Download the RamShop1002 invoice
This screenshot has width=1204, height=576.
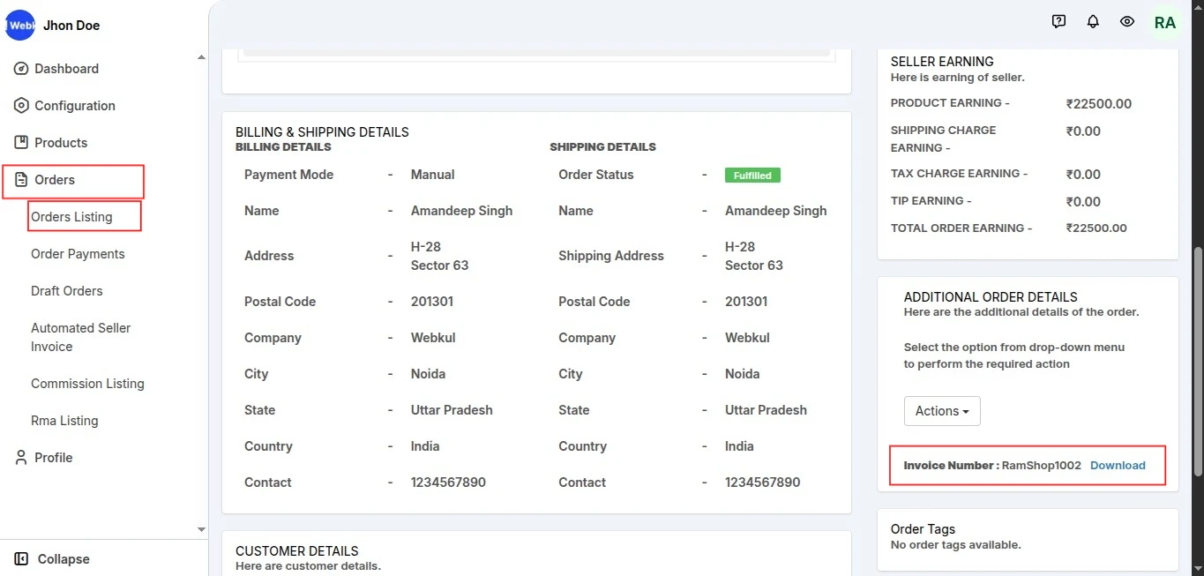(1118, 466)
